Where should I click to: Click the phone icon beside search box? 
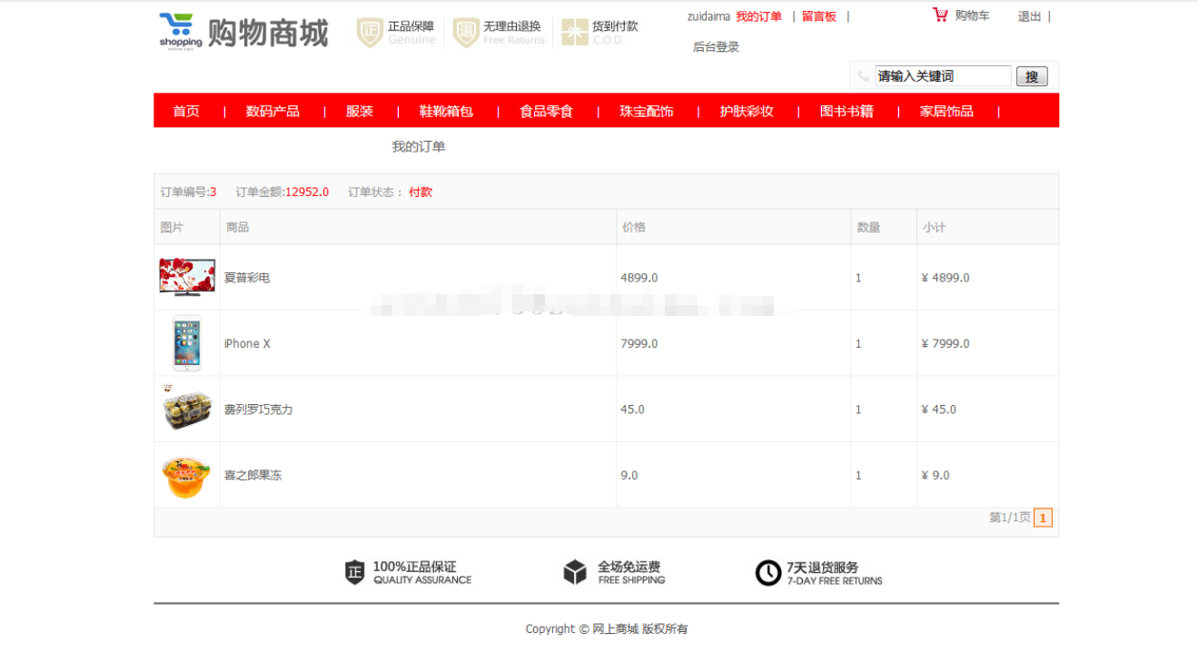(x=864, y=76)
